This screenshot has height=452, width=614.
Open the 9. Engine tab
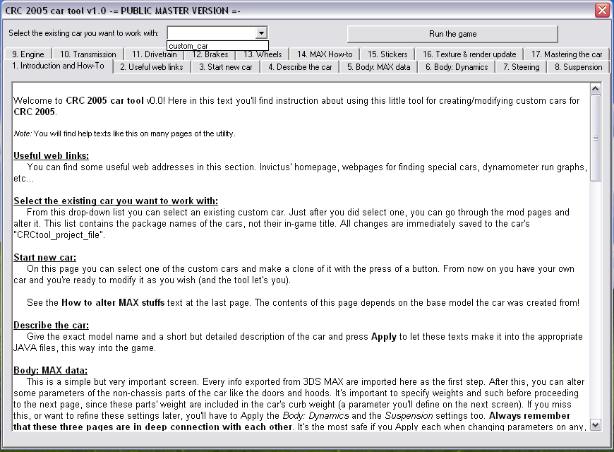click(28, 54)
